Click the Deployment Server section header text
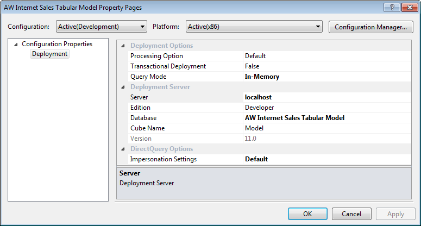Viewport: 421px width, 226px height. pos(160,87)
